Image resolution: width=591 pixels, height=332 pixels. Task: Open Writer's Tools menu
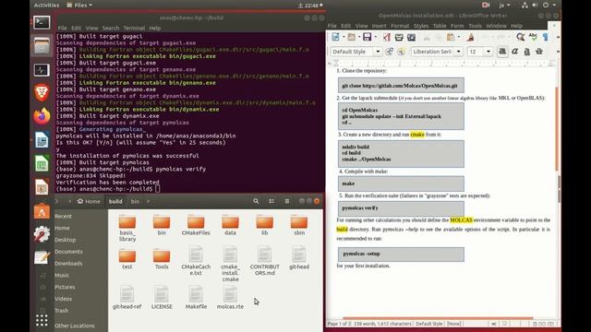pos(475,26)
